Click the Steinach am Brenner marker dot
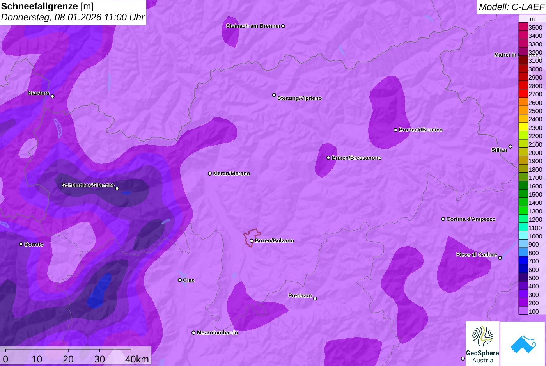Image resolution: width=546 pixels, height=366 pixels. (x=283, y=26)
